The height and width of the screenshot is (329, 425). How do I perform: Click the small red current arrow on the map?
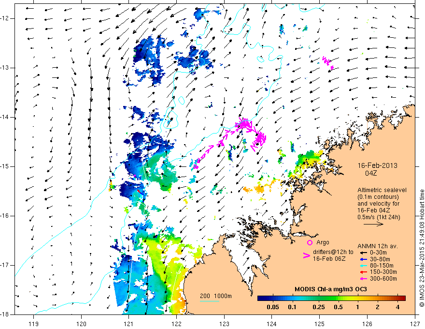139,192
